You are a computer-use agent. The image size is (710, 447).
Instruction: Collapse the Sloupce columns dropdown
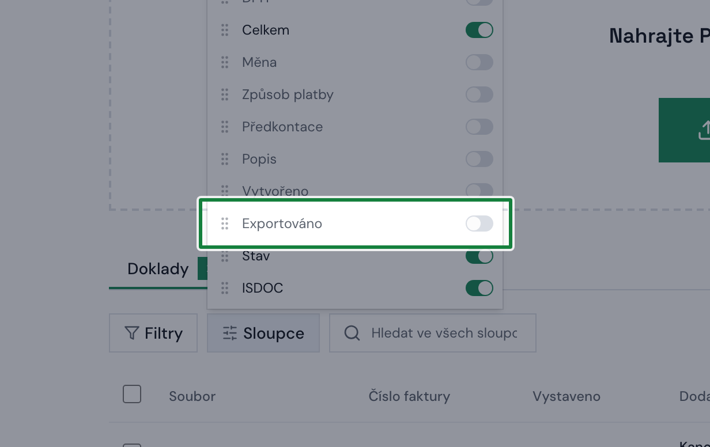pyautogui.click(x=263, y=333)
